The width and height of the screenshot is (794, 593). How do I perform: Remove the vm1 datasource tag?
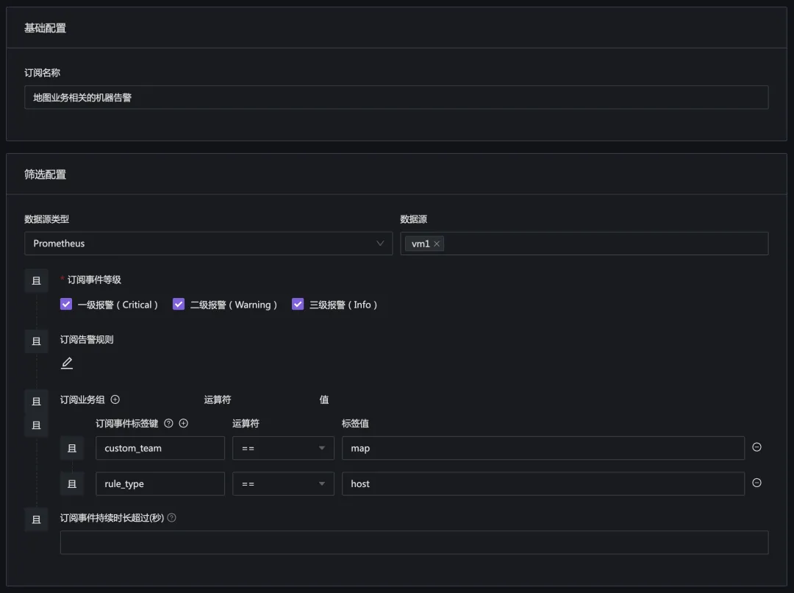click(437, 244)
